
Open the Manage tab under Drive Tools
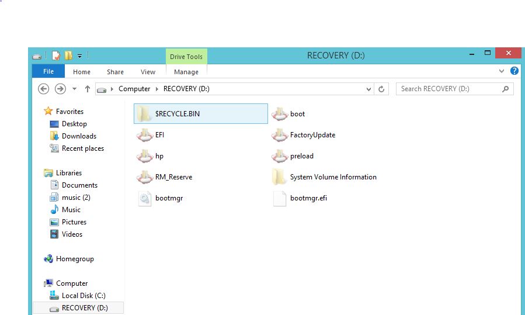[186, 72]
